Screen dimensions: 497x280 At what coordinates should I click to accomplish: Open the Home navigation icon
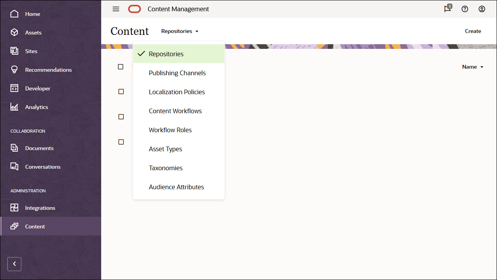pos(14,14)
